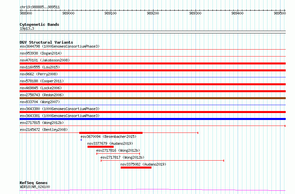Click esv3643380 (1000GenomesConsortiumPhase3) label

click(x=60, y=109)
